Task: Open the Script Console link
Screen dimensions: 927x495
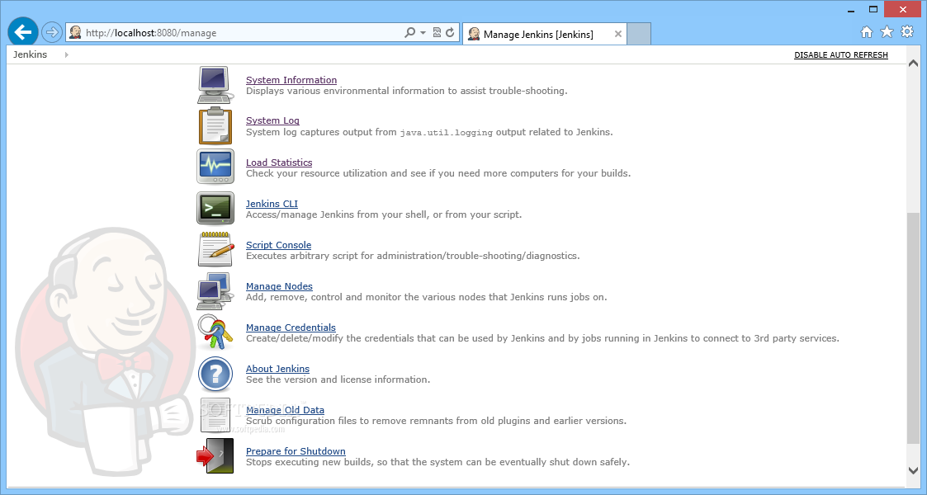Action: click(278, 244)
